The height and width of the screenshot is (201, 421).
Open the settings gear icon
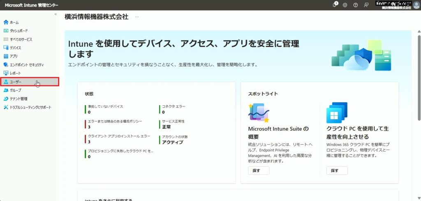pos(345,5)
